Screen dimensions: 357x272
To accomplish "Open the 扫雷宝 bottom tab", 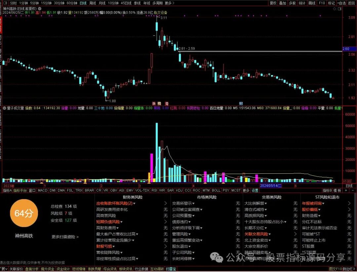I will 171,269.
